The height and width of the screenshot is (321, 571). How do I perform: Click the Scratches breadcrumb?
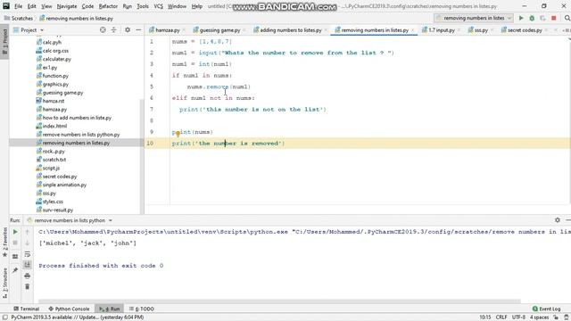click(19, 18)
